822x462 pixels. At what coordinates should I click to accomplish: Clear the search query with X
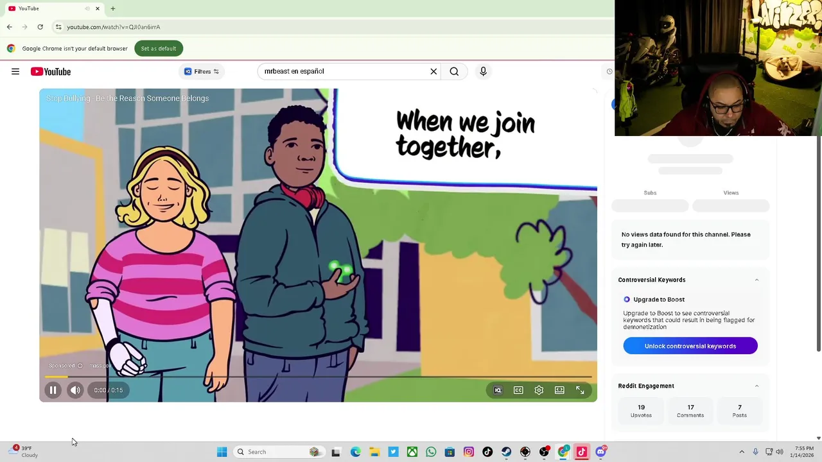coord(433,71)
